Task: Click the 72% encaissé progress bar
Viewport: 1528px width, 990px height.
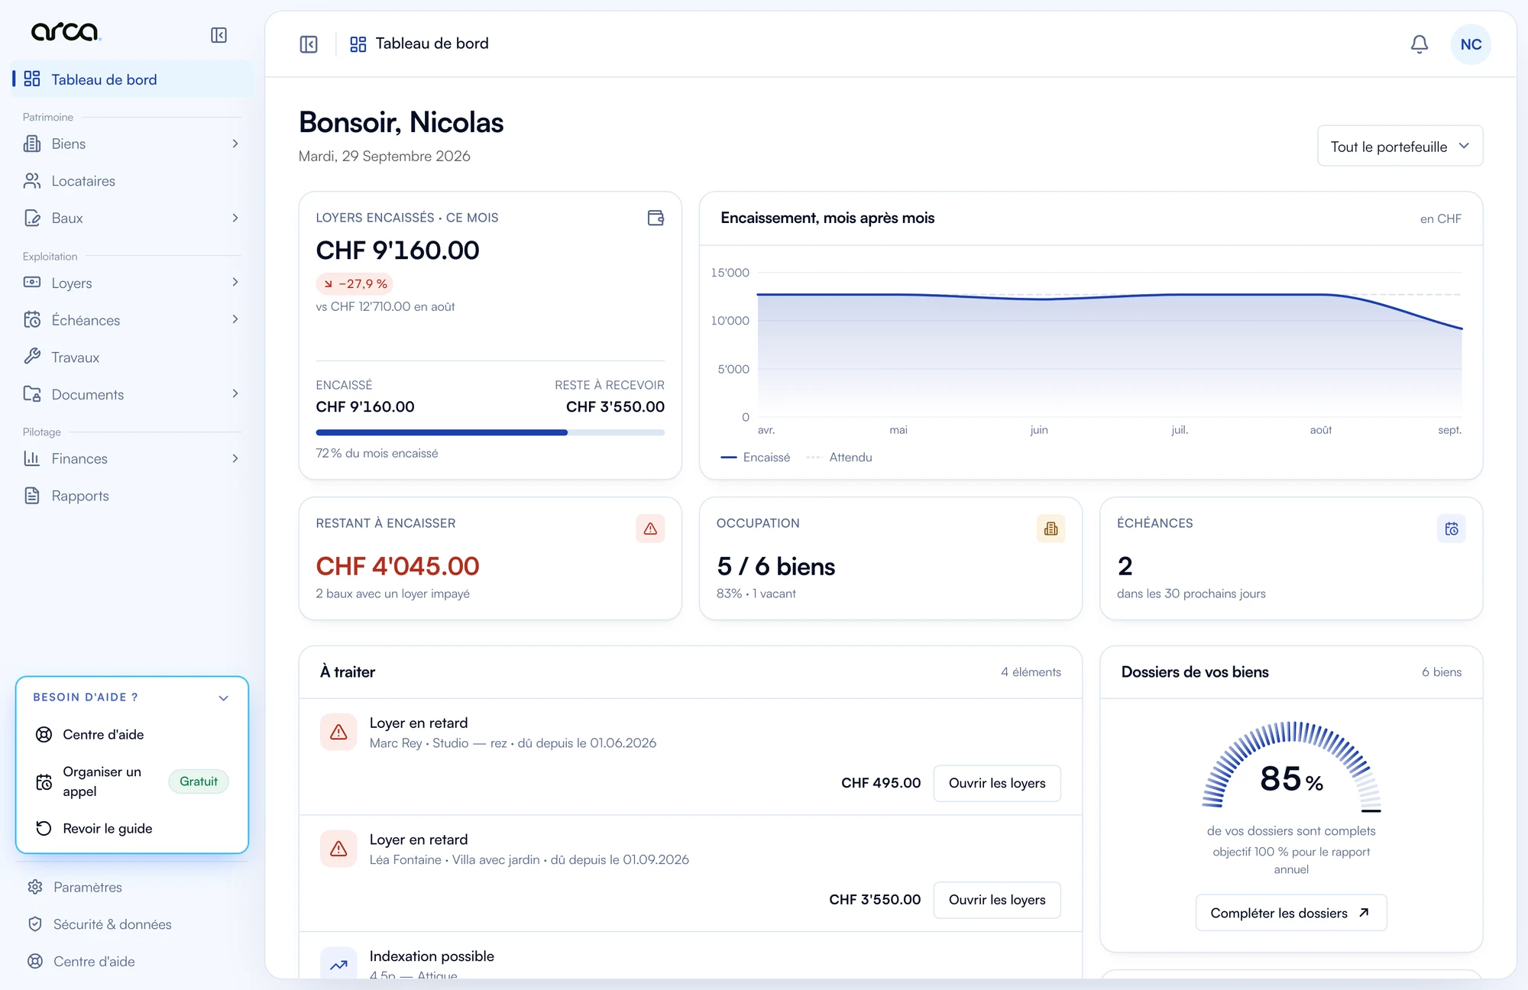Action: point(490,432)
